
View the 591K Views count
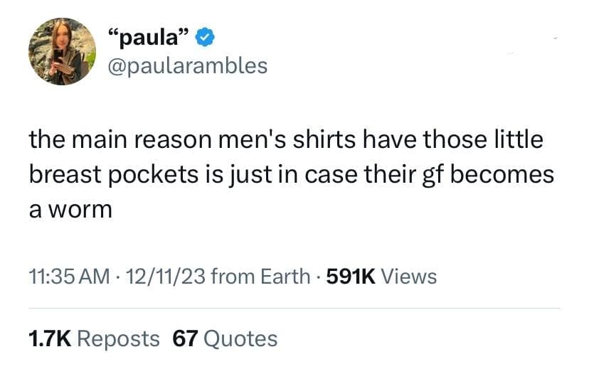382,277
